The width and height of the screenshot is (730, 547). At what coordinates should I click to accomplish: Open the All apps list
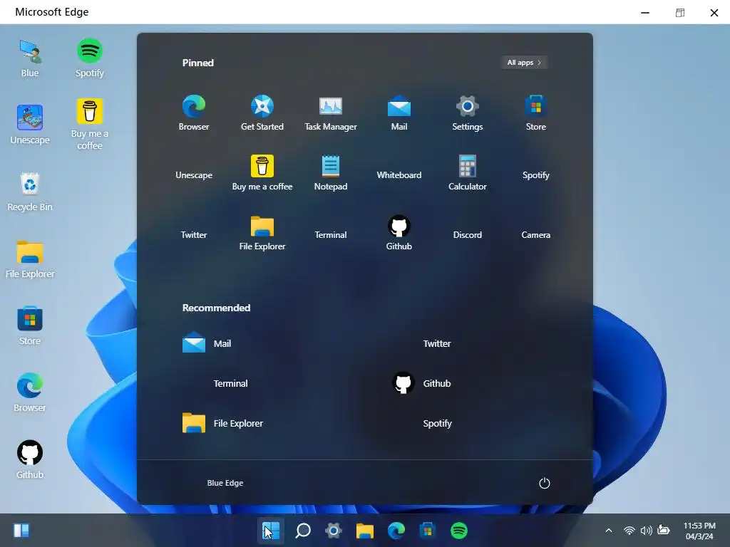tap(524, 63)
